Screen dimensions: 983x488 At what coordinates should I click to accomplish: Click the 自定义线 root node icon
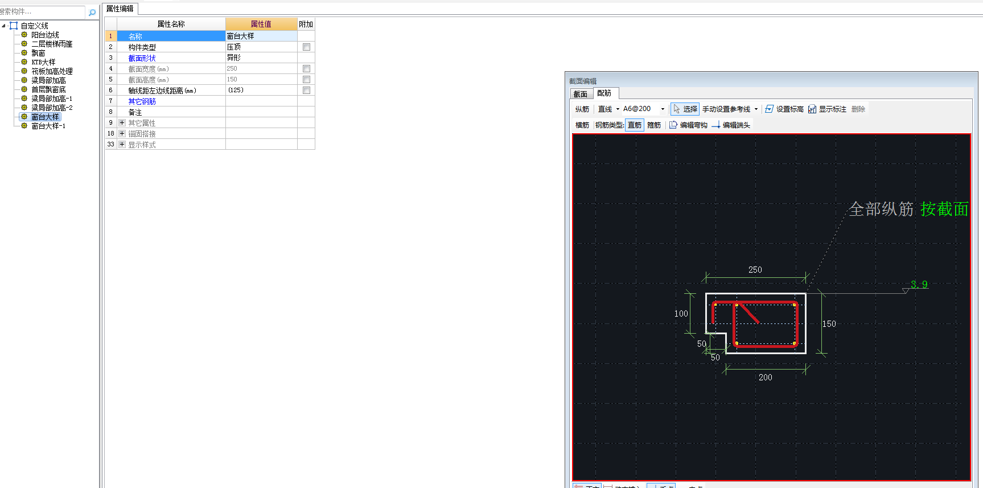(14, 26)
